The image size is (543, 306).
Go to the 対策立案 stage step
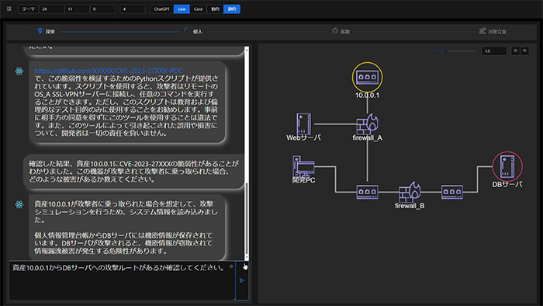click(493, 31)
